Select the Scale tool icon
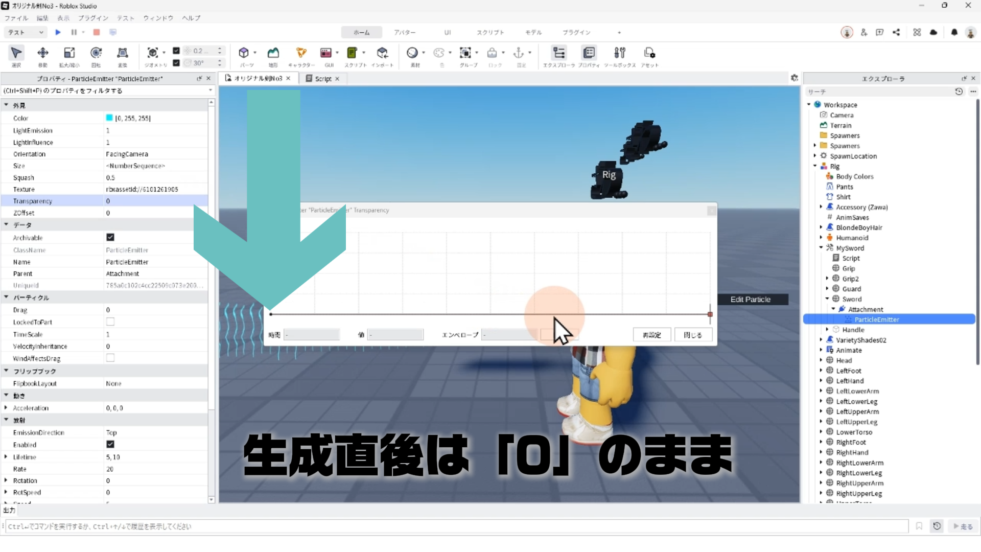The height and width of the screenshot is (552, 981). click(69, 53)
